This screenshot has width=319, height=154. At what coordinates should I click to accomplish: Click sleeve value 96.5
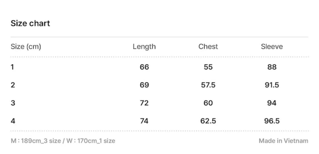coord(272,121)
